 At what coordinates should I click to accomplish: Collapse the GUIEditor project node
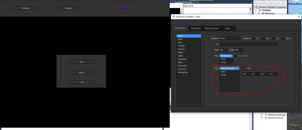tap(256, 10)
